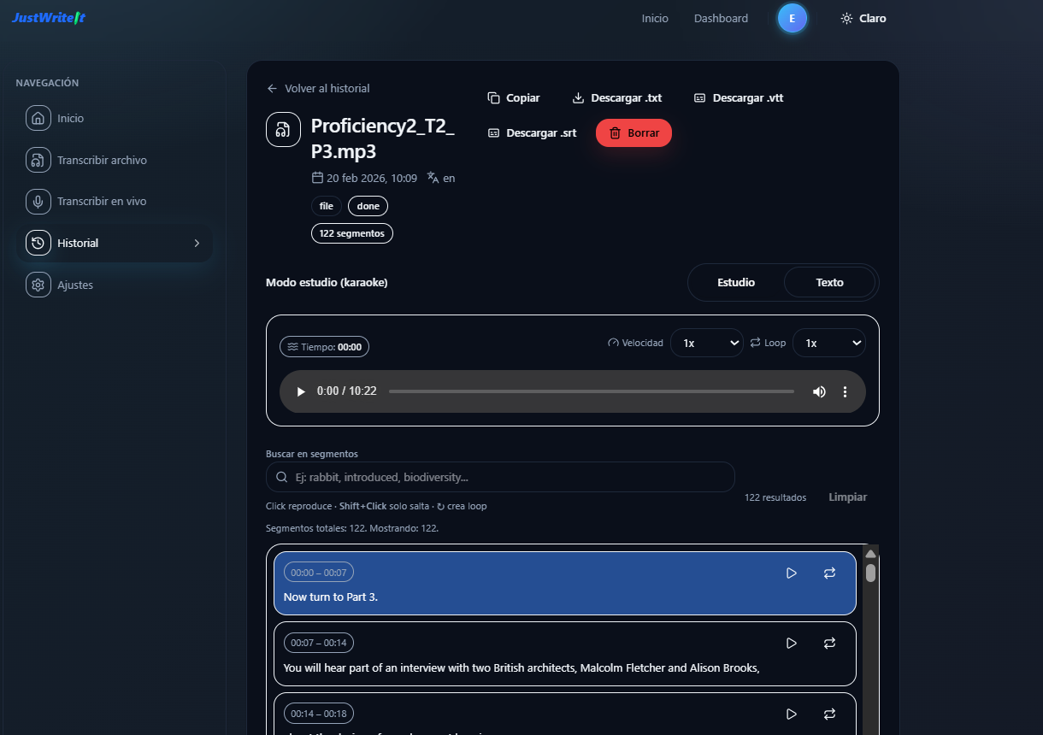Mute the audio player volume
1043x735 pixels.
point(819,391)
